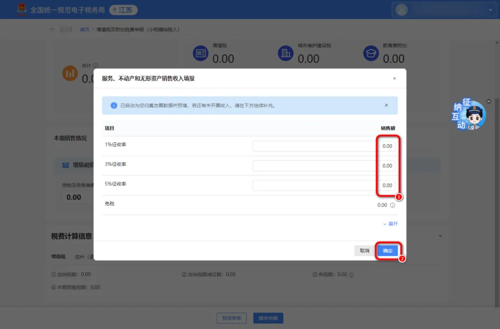Click the 项目 column header
Screen dimensions: 500x329
pyautogui.click(x=109, y=128)
